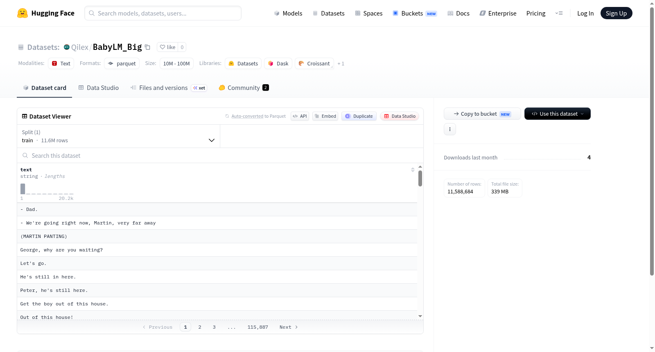Open the Docs navigation link
Screen dimensions: 655x352
(x=458, y=13)
